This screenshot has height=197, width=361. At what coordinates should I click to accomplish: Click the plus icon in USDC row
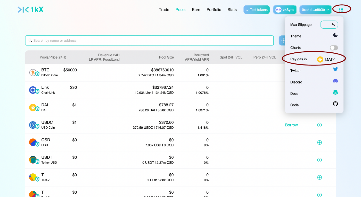coord(319,125)
